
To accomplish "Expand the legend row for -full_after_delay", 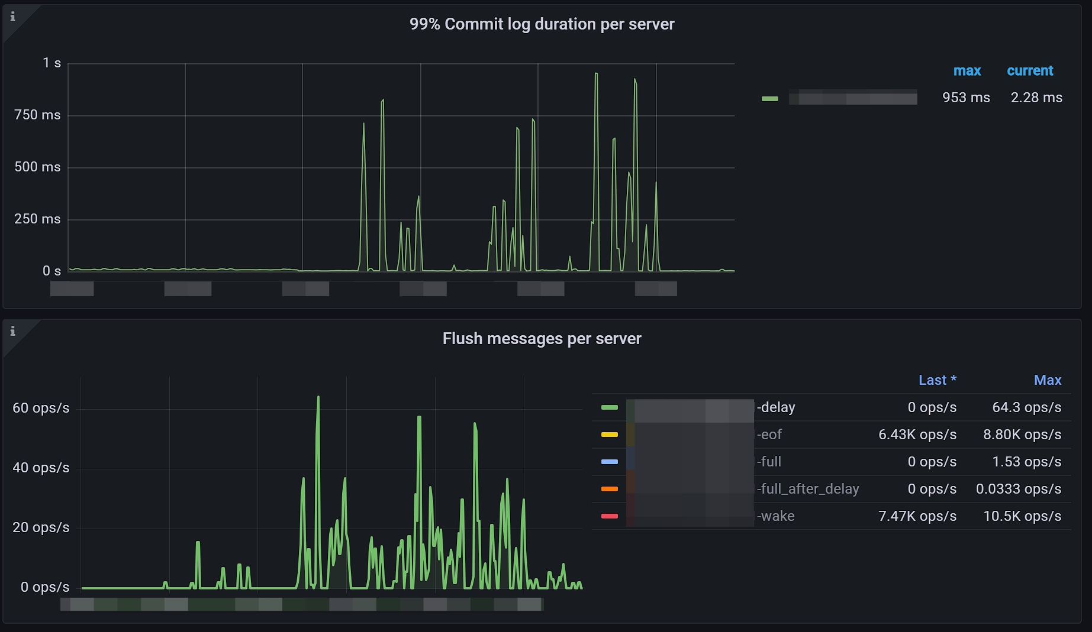I will (x=807, y=489).
